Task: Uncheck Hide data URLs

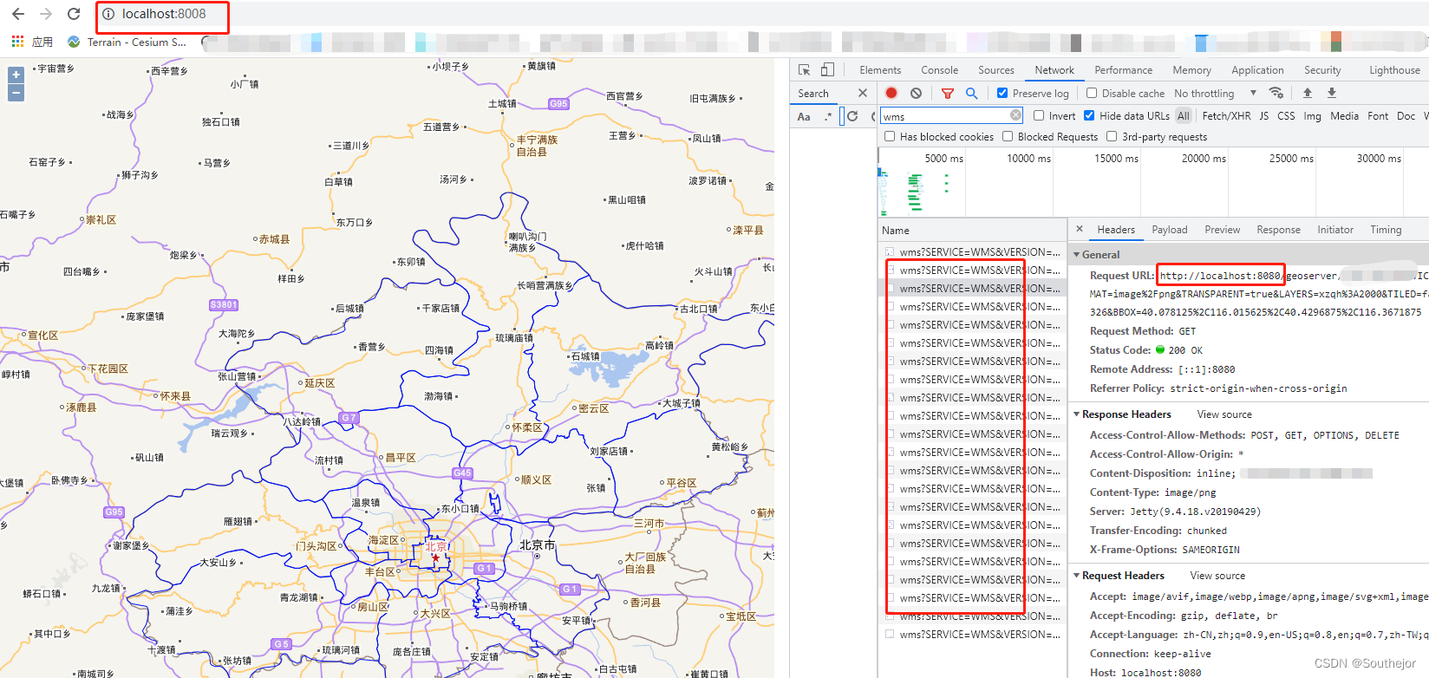Action: point(1089,115)
